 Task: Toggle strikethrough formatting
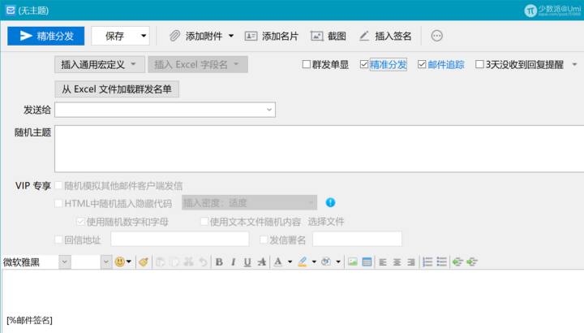click(x=262, y=262)
